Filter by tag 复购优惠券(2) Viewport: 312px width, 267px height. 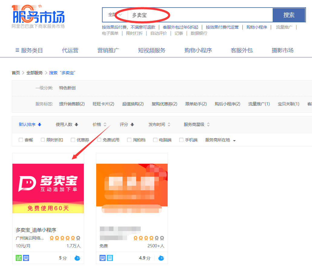[x=164, y=104]
